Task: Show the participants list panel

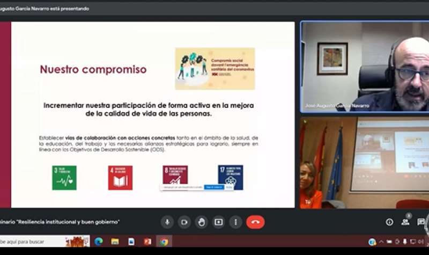Action: pyautogui.click(x=405, y=222)
